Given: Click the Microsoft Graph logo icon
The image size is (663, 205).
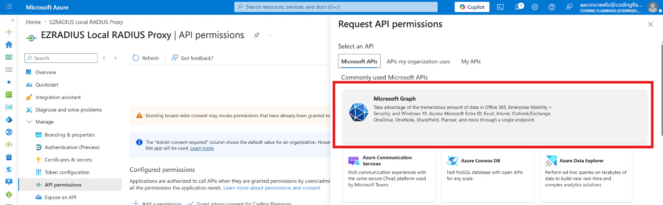Looking at the screenshot, I should coord(358,112).
